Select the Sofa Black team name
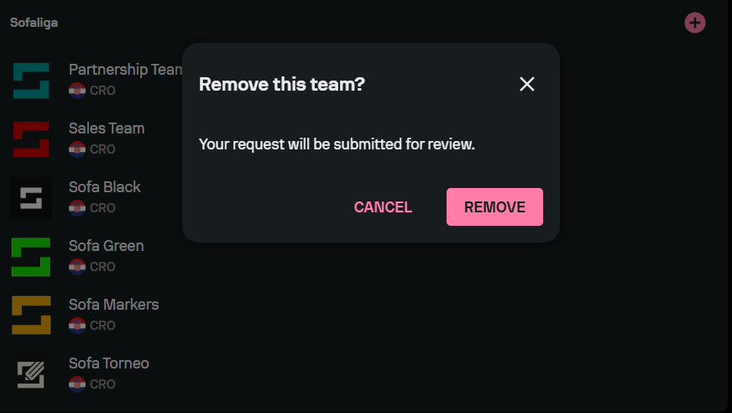 [105, 187]
